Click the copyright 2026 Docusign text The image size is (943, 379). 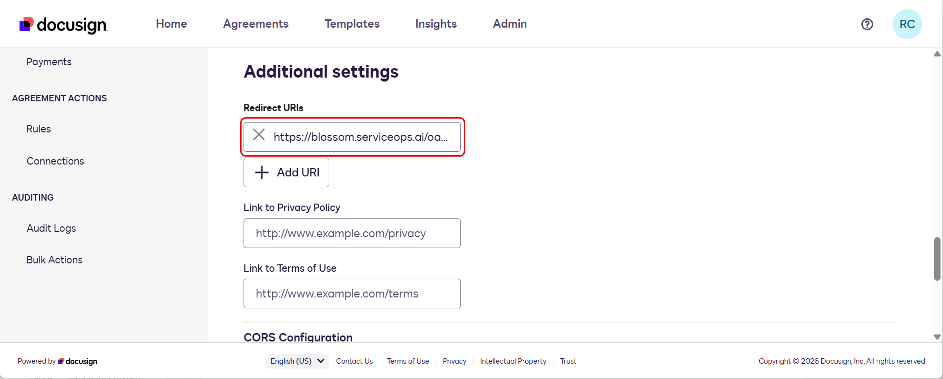pyautogui.click(x=842, y=361)
